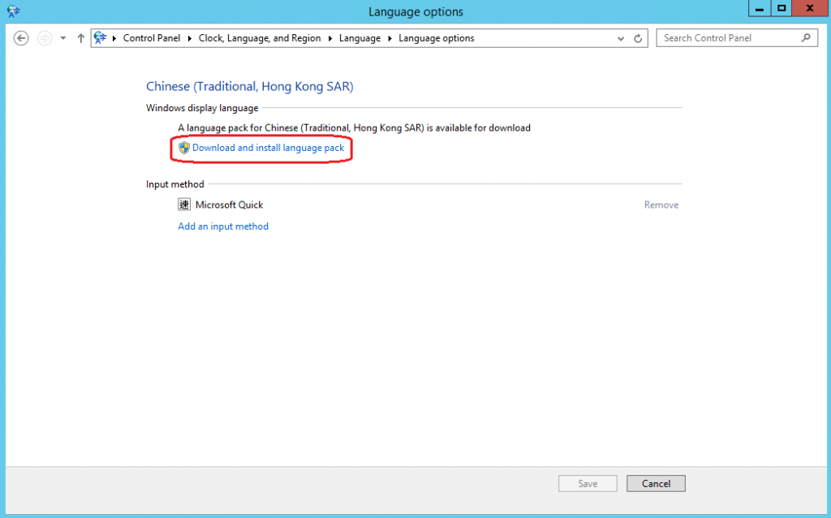Go up one level with Up arrow
The height and width of the screenshot is (518, 831).
click(80, 38)
